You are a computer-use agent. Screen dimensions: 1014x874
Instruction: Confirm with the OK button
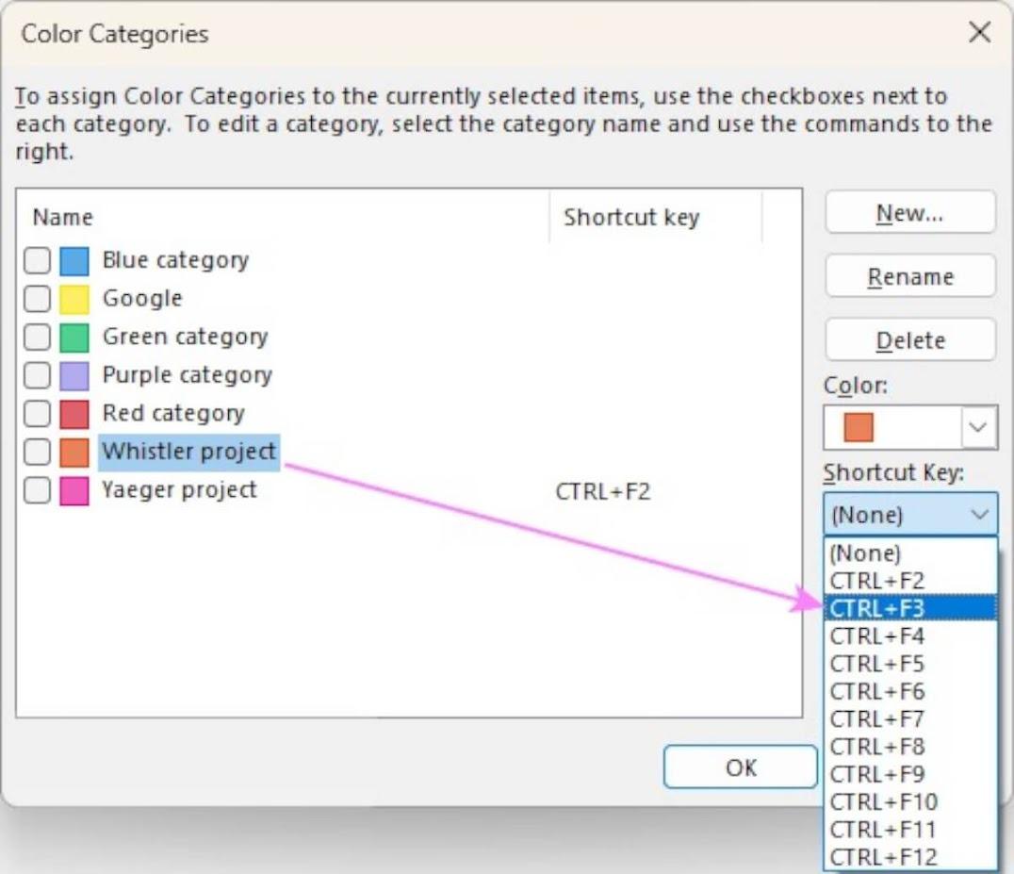(x=741, y=767)
